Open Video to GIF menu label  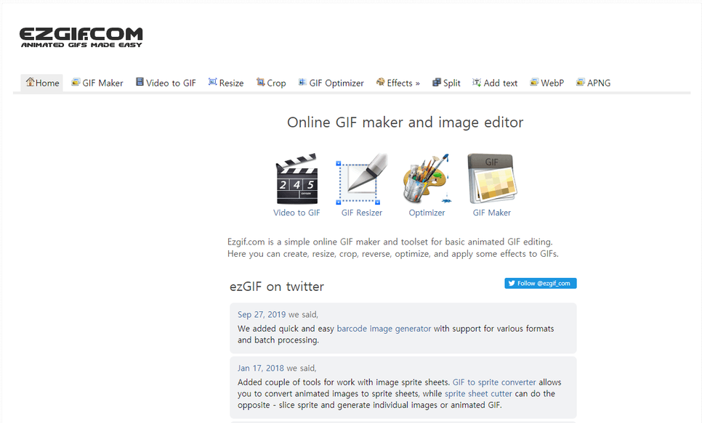[171, 83]
